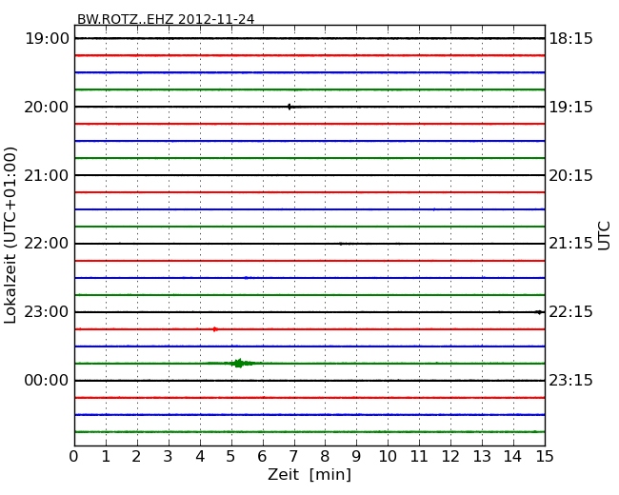The height and width of the screenshot is (495, 619).
Task: Click the x-axis tick label 0
Action: pyautogui.click(x=74, y=456)
